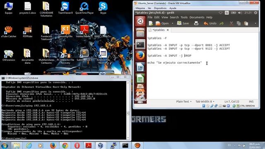This screenshot has height=149, width=265.
Task: Click the Cut scissors icon
Action: pyautogui.click(x=231, y=24)
